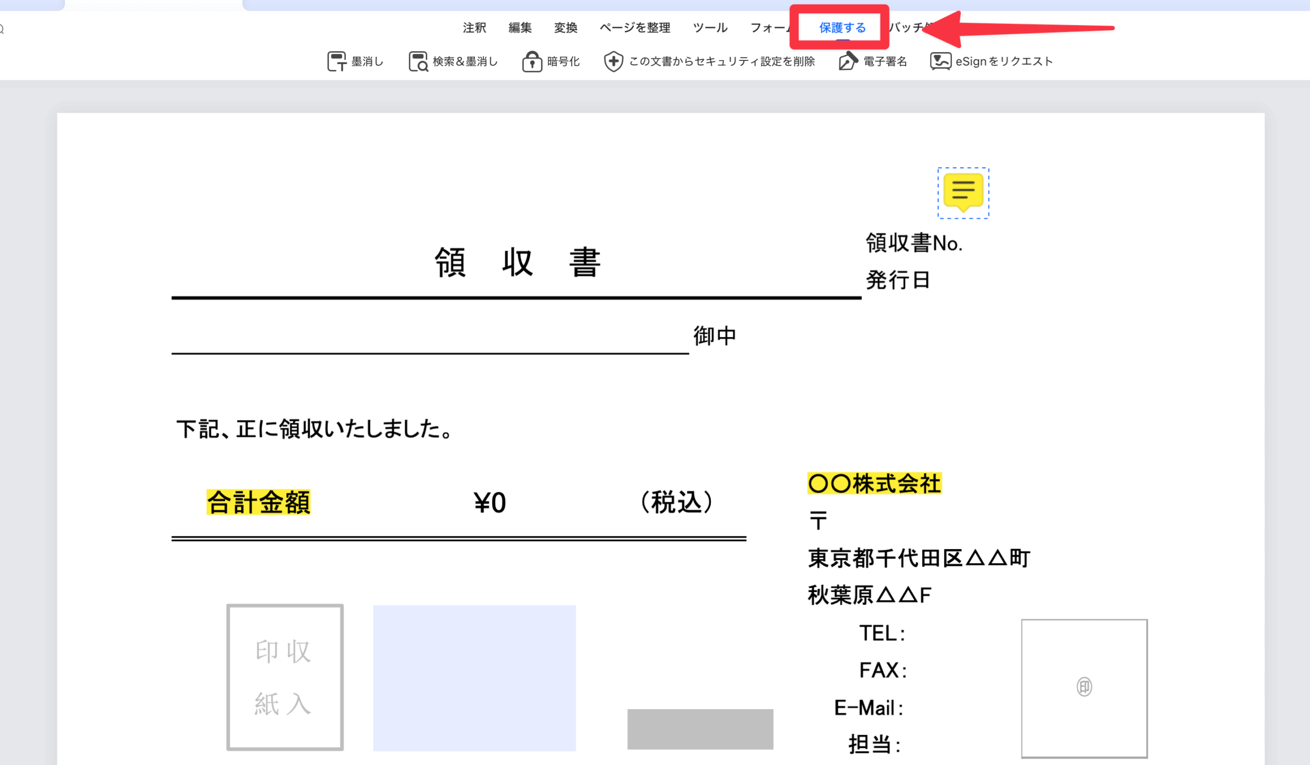Click the gray rectangle on document
Image resolution: width=1310 pixels, height=765 pixels.
point(700,729)
